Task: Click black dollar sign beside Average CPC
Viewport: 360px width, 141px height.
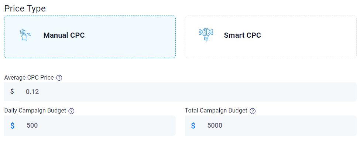Action: (x=12, y=91)
